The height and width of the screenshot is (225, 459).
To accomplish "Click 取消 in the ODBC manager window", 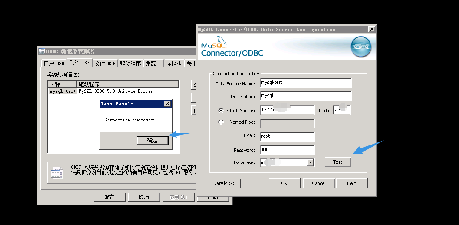I will (144, 197).
